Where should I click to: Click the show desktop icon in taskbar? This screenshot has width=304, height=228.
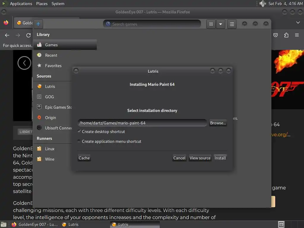tap(4, 224)
